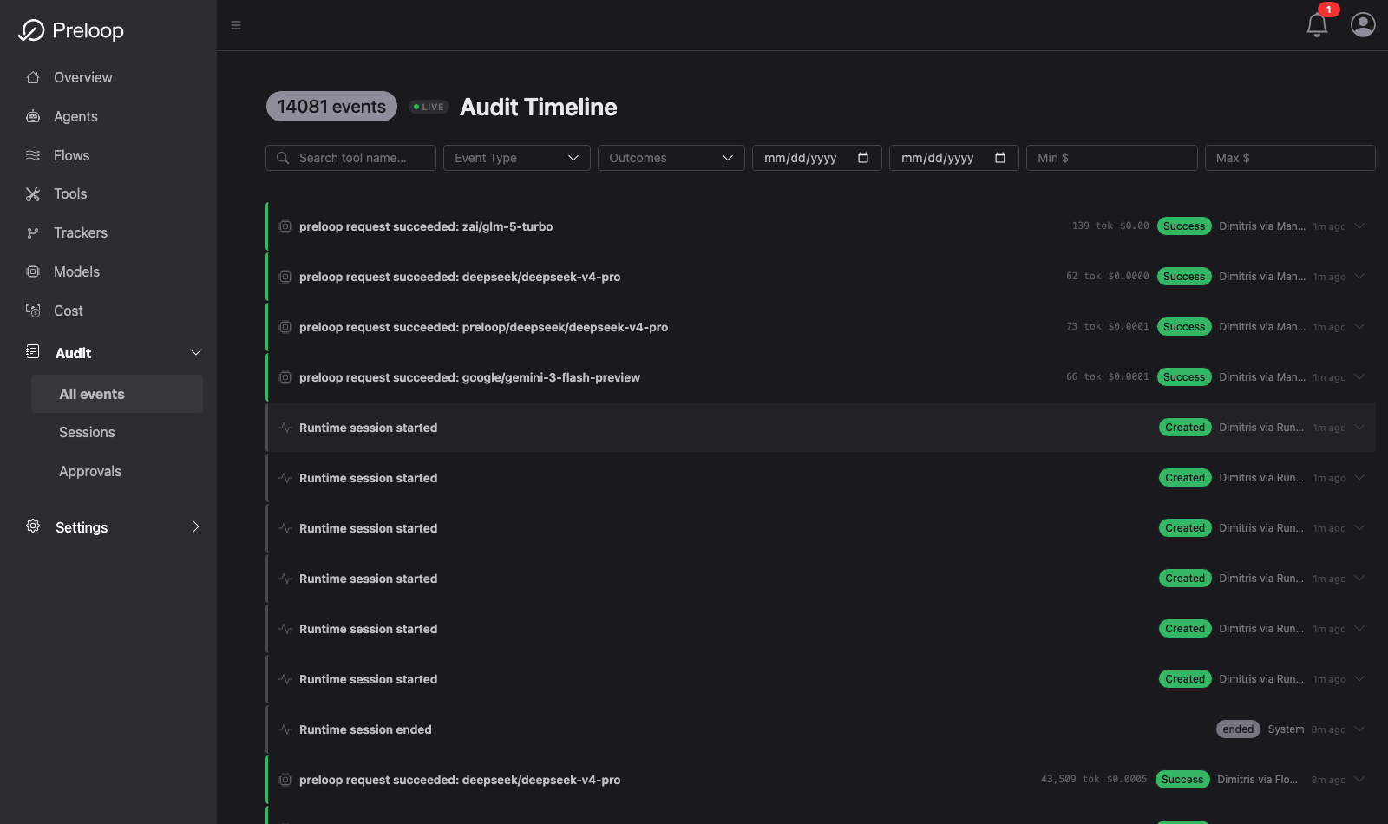Click the 14081 events badge
This screenshot has height=824, width=1388.
tap(331, 107)
